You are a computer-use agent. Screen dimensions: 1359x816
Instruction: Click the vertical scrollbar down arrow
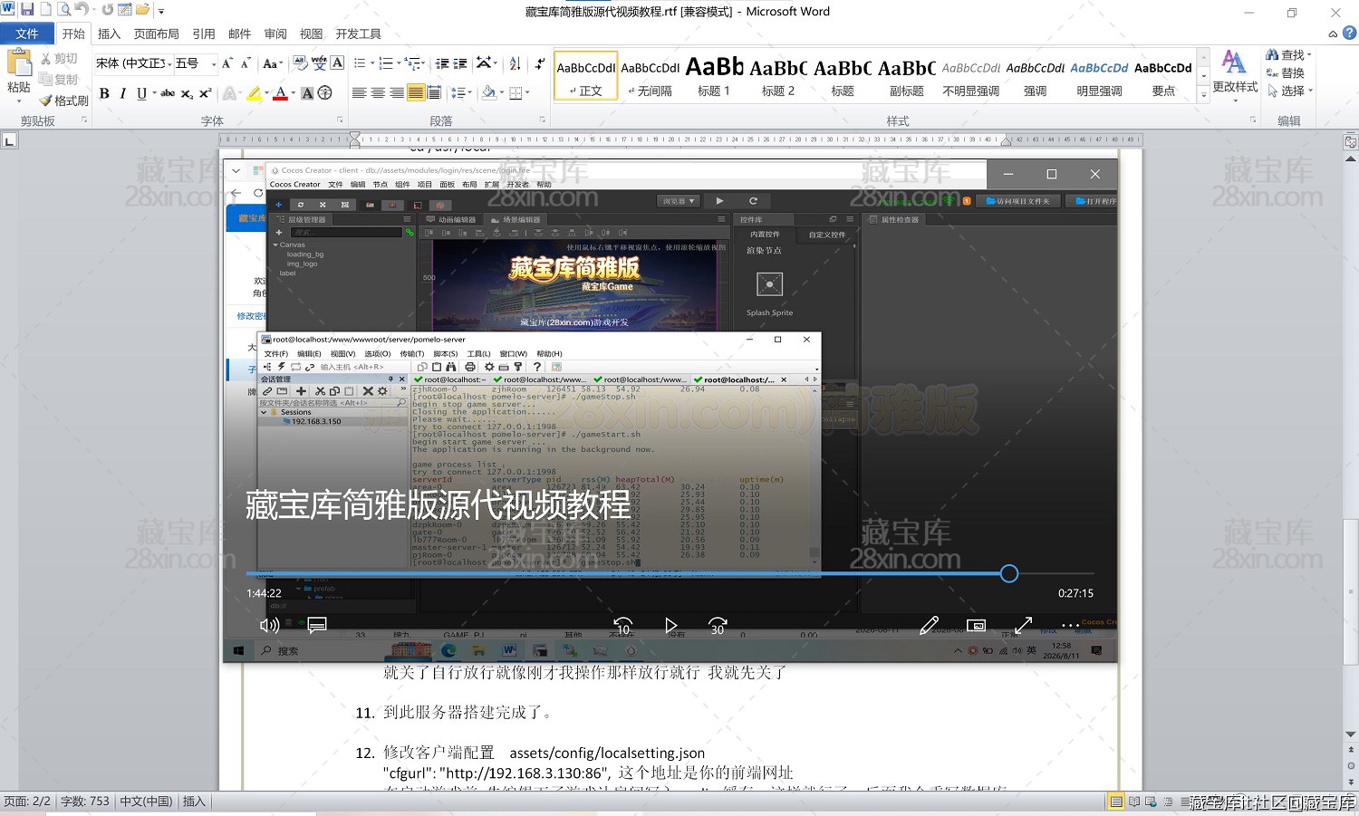[x=1351, y=734]
